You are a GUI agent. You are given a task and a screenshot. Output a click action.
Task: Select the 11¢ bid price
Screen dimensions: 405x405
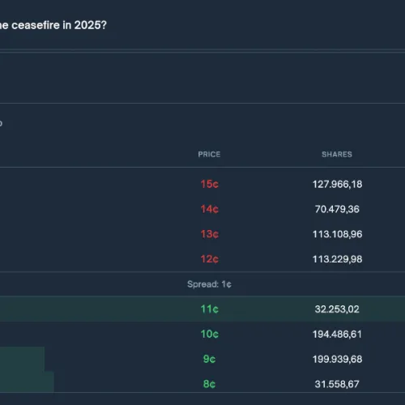tap(209, 309)
